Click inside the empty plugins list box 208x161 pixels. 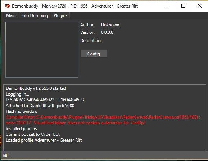click(x=42, y=50)
